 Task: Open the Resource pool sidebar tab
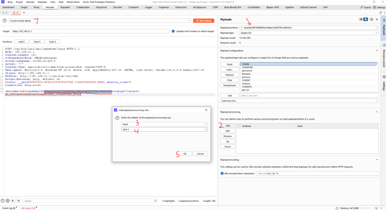383,56
